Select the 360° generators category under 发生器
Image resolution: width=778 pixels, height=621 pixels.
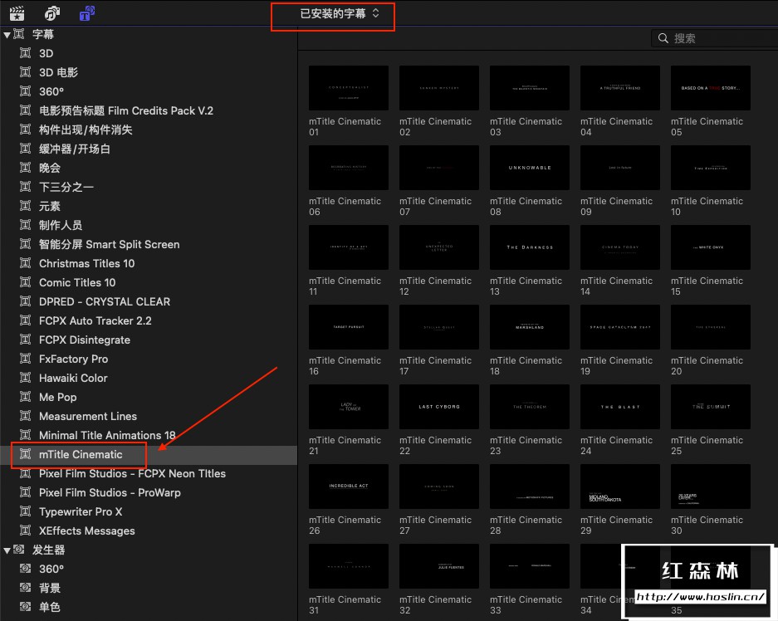click(51, 569)
